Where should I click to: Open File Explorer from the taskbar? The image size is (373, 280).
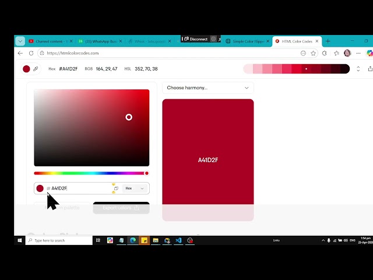tap(156, 240)
